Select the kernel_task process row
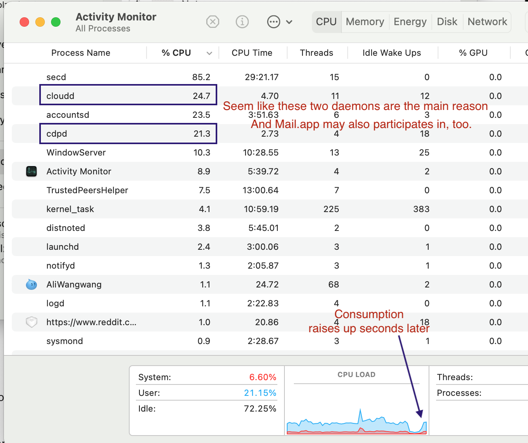The height and width of the screenshot is (443, 528). tap(270, 209)
